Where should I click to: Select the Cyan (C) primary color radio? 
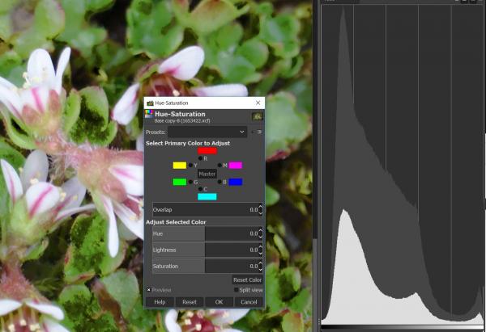click(x=200, y=189)
